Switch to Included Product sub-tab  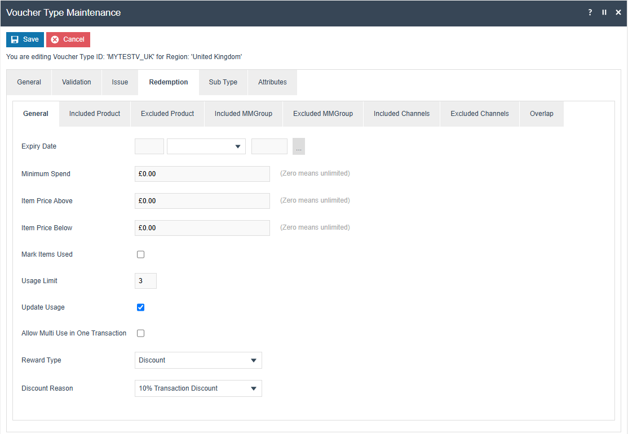tap(95, 114)
